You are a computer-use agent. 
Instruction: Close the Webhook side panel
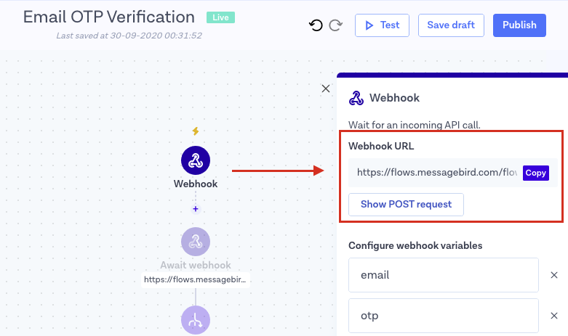coord(326,89)
